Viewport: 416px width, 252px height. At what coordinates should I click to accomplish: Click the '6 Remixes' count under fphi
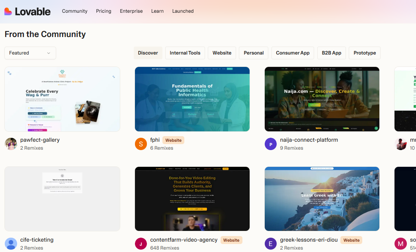tap(162, 148)
